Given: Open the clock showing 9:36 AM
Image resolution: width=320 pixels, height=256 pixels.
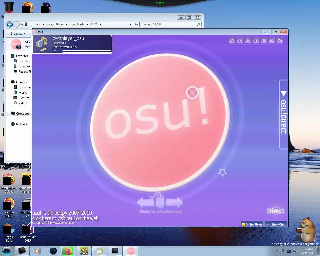Looking at the screenshot, I should tap(307, 251).
